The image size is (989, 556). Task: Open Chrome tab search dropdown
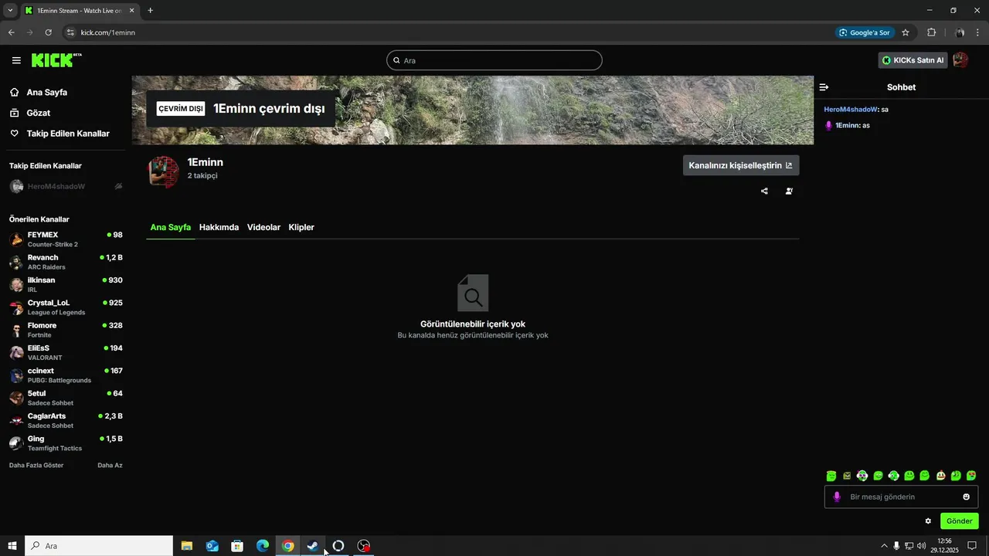click(10, 10)
